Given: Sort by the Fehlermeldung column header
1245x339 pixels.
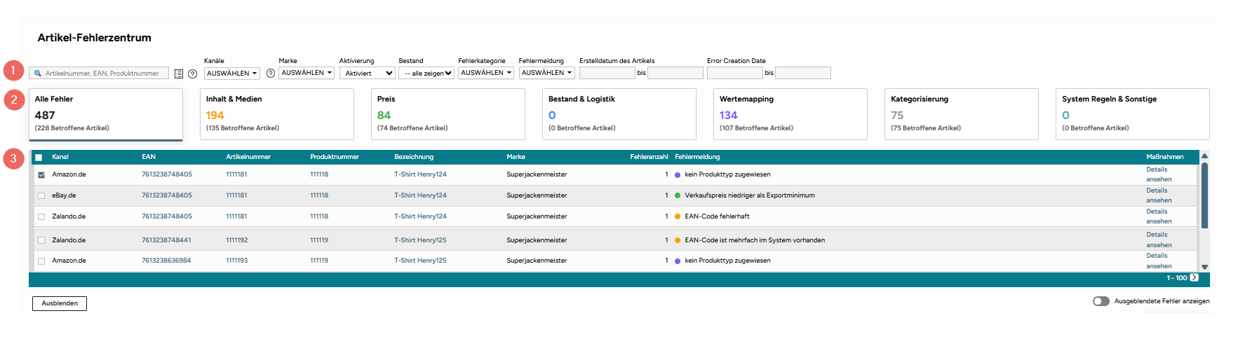Looking at the screenshot, I should click(697, 157).
